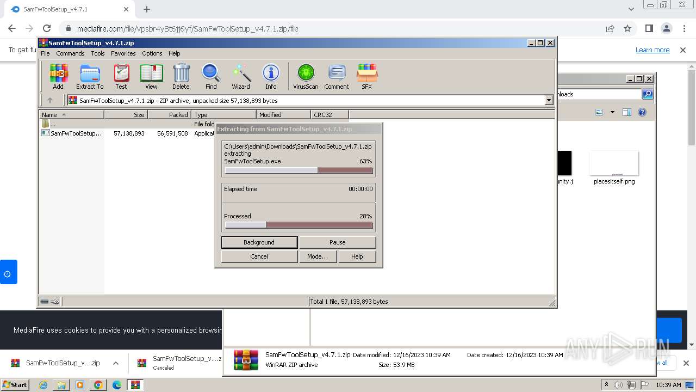Viewport: 696px width, 392px height.
Task: Click the WinRAR taskbar button
Action: (x=135, y=385)
